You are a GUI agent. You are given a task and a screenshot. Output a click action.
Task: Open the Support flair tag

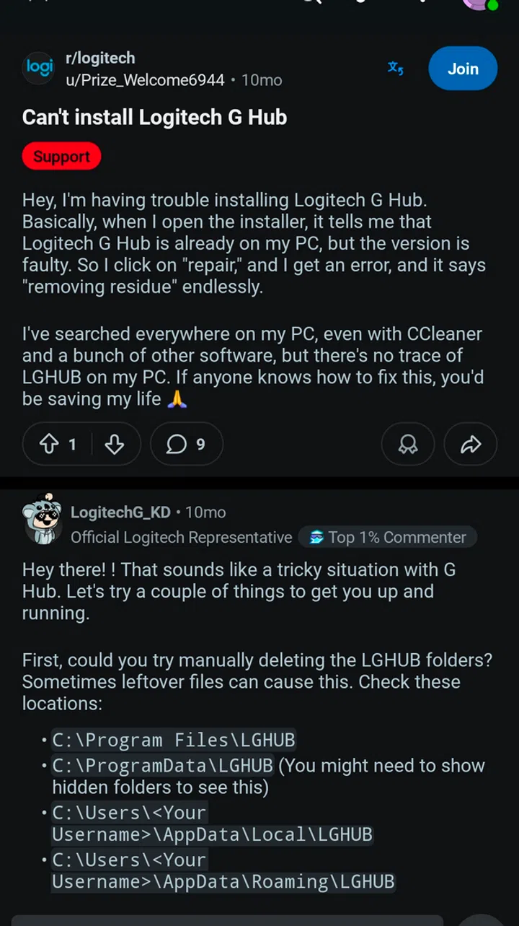[x=61, y=156]
